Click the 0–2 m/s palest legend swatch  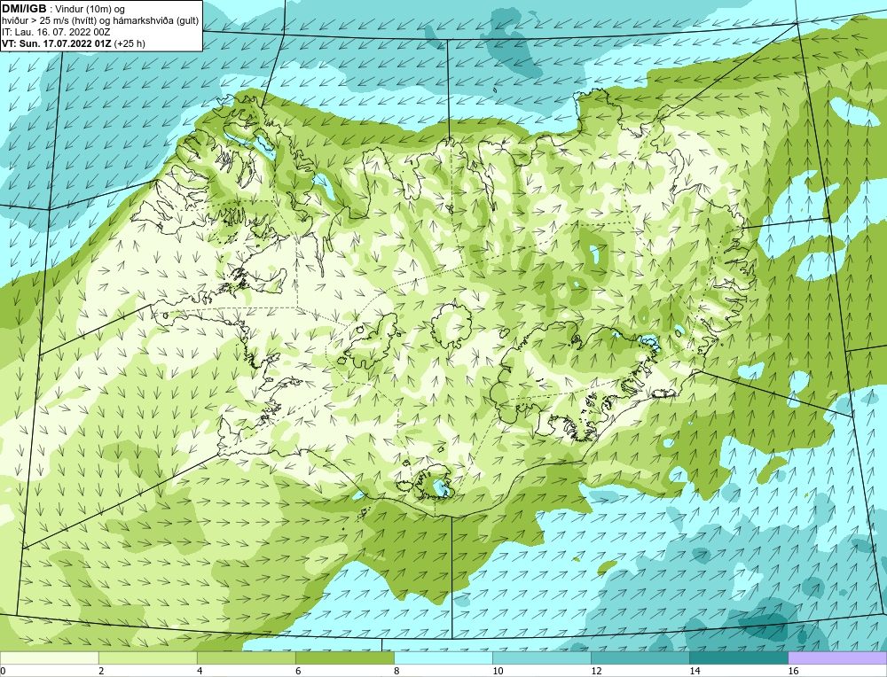coord(49,658)
